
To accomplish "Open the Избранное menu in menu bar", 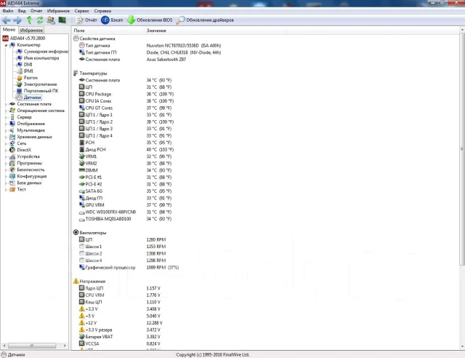I will 58,11.
